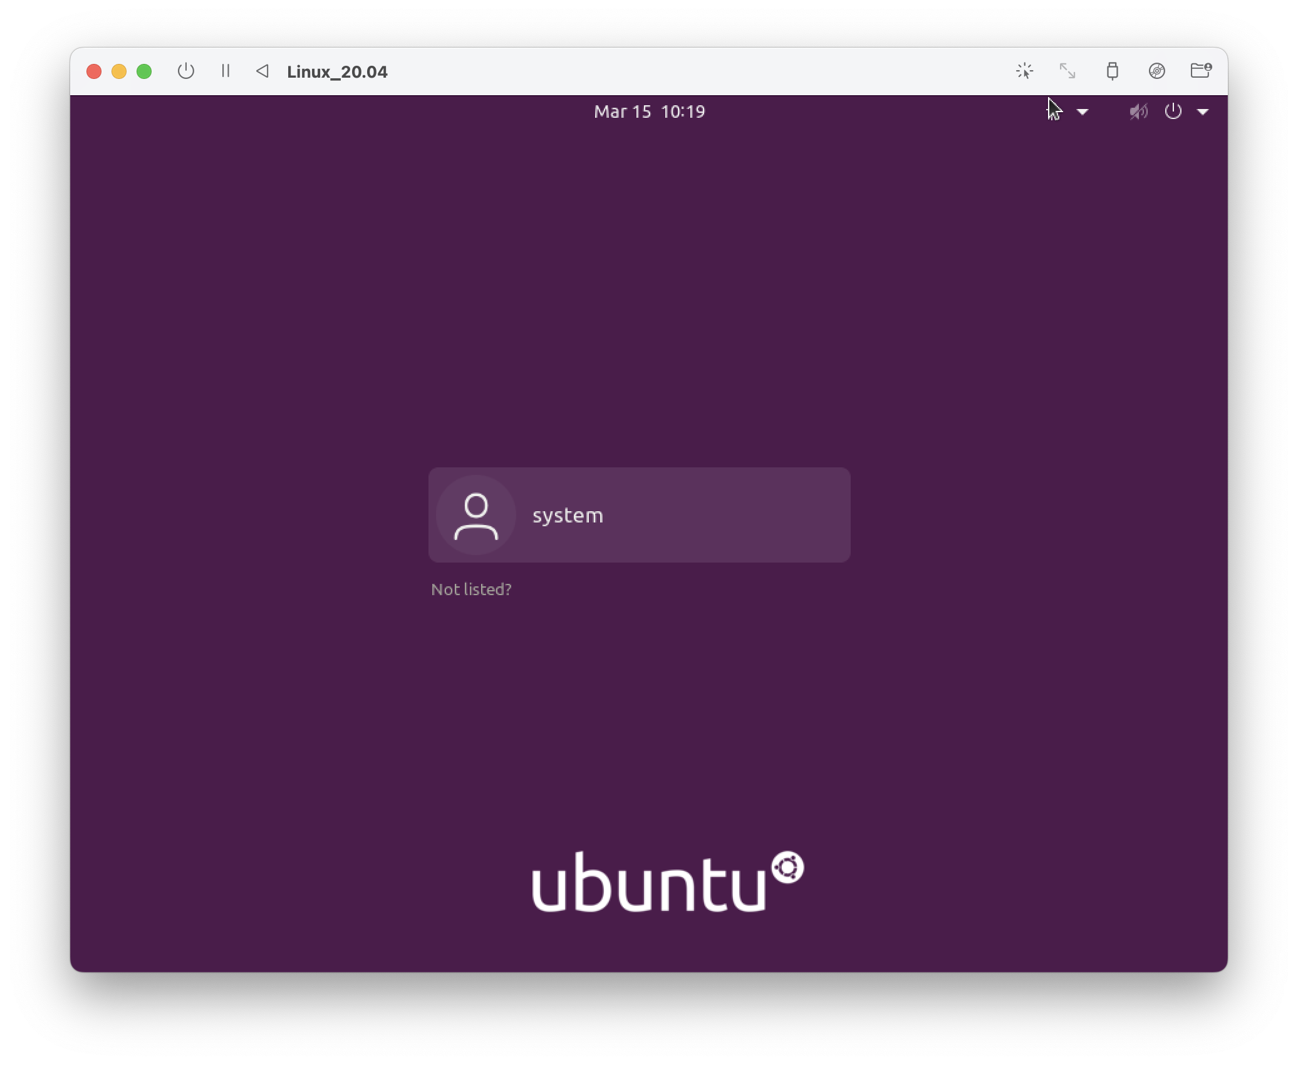Screen dimensions: 1298x1065
Task: Click the Linux_20.04 window title
Action: pos(337,72)
